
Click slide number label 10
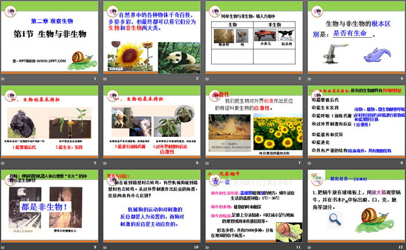pyautogui.click(x=196, y=247)
